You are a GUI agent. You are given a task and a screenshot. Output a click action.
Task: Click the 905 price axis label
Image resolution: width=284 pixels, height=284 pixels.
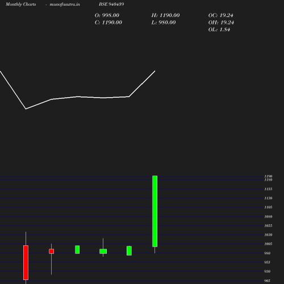point(267,281)
